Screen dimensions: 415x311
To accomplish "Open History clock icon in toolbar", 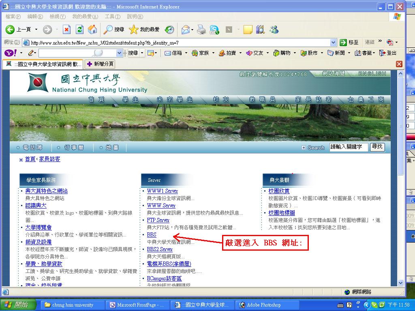I will [169, 29].
